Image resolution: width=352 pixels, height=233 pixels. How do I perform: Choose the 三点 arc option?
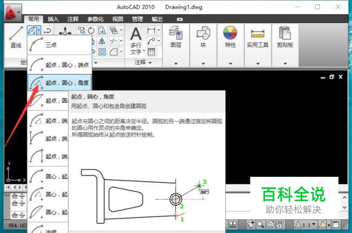60,45
